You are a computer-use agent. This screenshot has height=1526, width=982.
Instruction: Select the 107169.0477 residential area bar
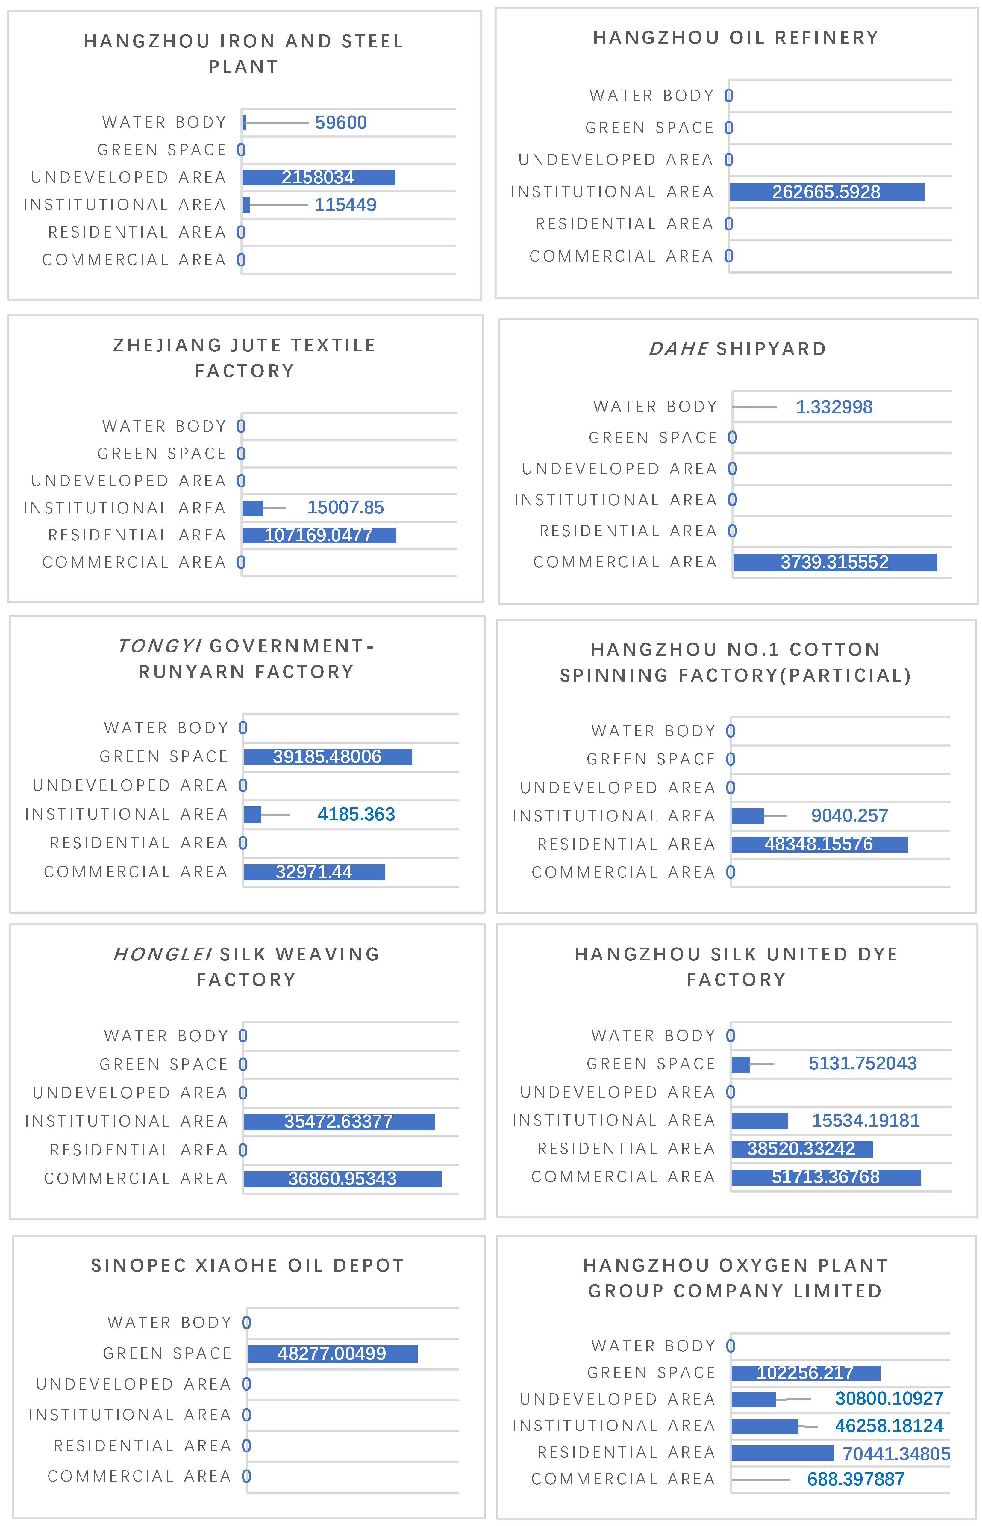318,535
